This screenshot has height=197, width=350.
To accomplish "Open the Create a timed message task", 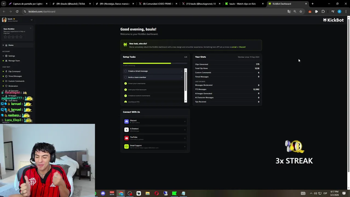I will [x=153, y=71].
